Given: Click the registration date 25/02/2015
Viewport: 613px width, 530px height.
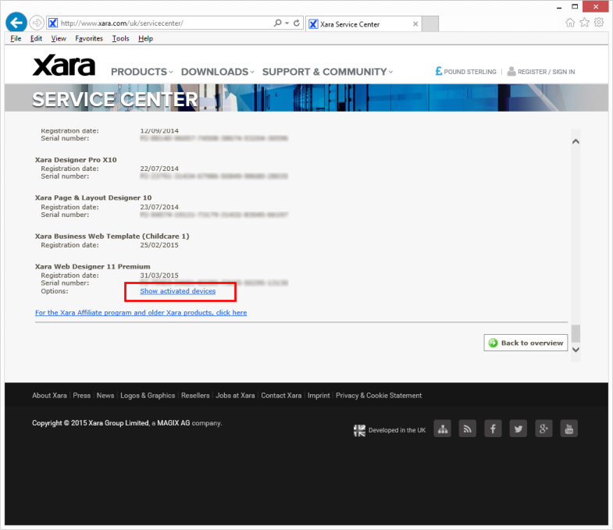Looking at the screenshot, I should (159, 245).
